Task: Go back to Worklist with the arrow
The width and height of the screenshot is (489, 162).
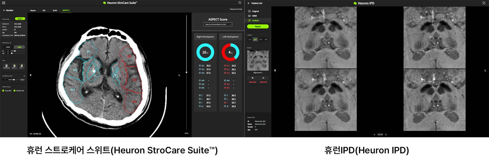Action: tap(4, 10)
